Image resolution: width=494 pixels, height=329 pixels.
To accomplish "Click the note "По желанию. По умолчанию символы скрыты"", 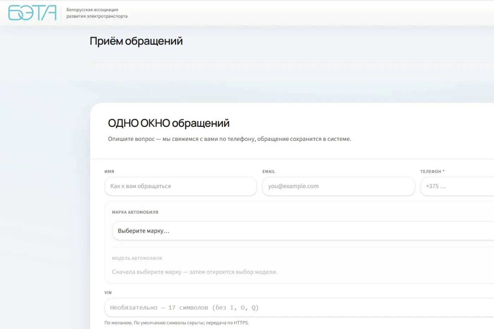I will pyautogui.click(x=177, y=323).
